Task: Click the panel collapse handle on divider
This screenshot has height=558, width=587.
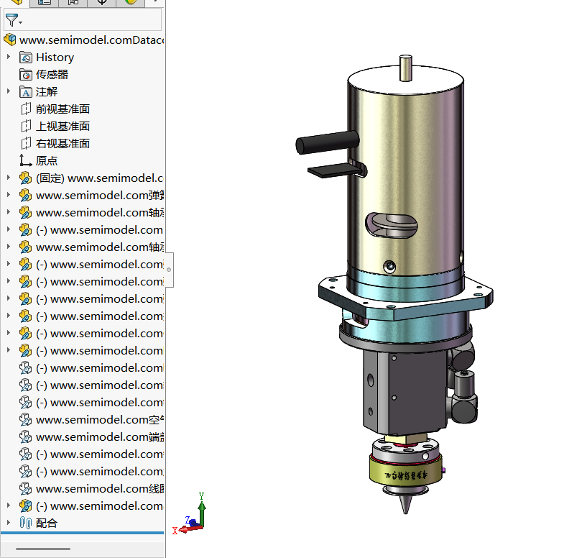Action: [x=169, y=270]
